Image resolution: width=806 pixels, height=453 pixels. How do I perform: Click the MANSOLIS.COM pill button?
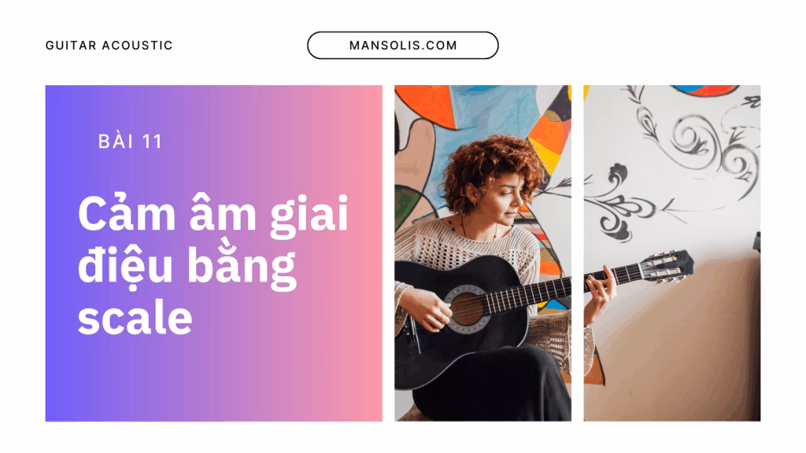pos(402,45)
